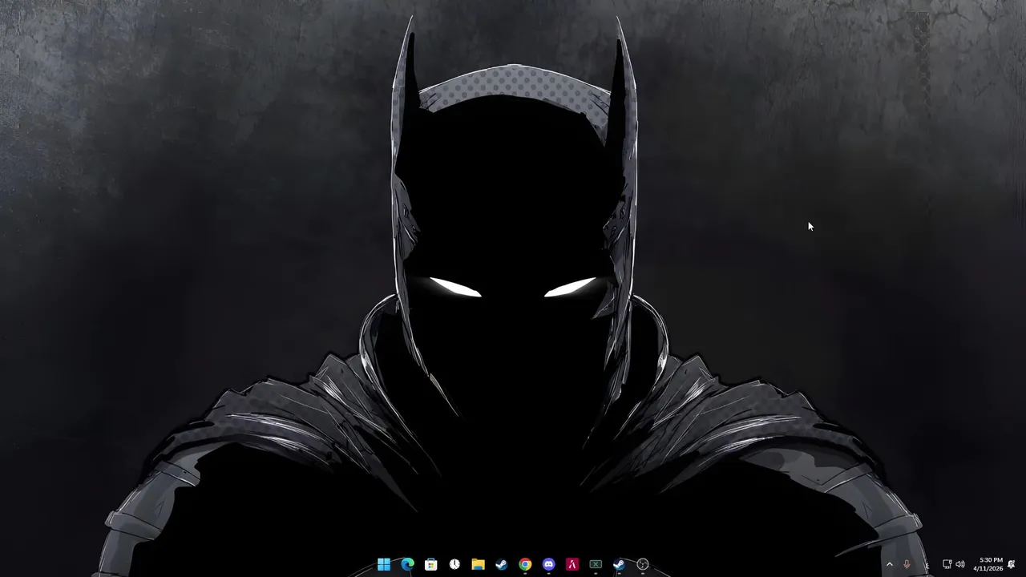Open OBS Studio from the taskbar

click(x=643, y=564)
